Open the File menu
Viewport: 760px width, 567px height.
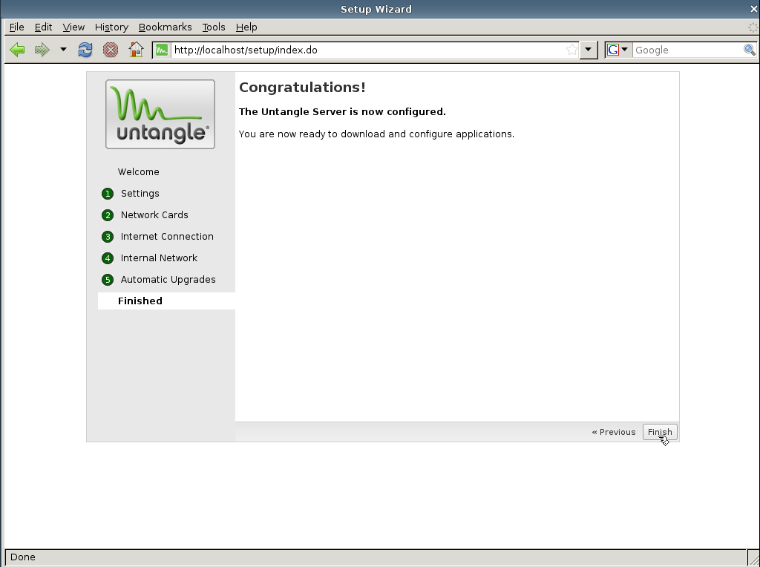click(16, 27)
